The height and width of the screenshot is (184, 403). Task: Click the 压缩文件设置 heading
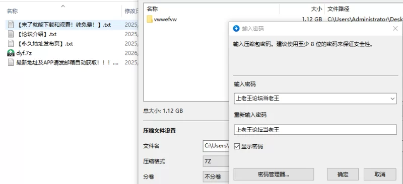pyautogui.click(x=159, y=131)
